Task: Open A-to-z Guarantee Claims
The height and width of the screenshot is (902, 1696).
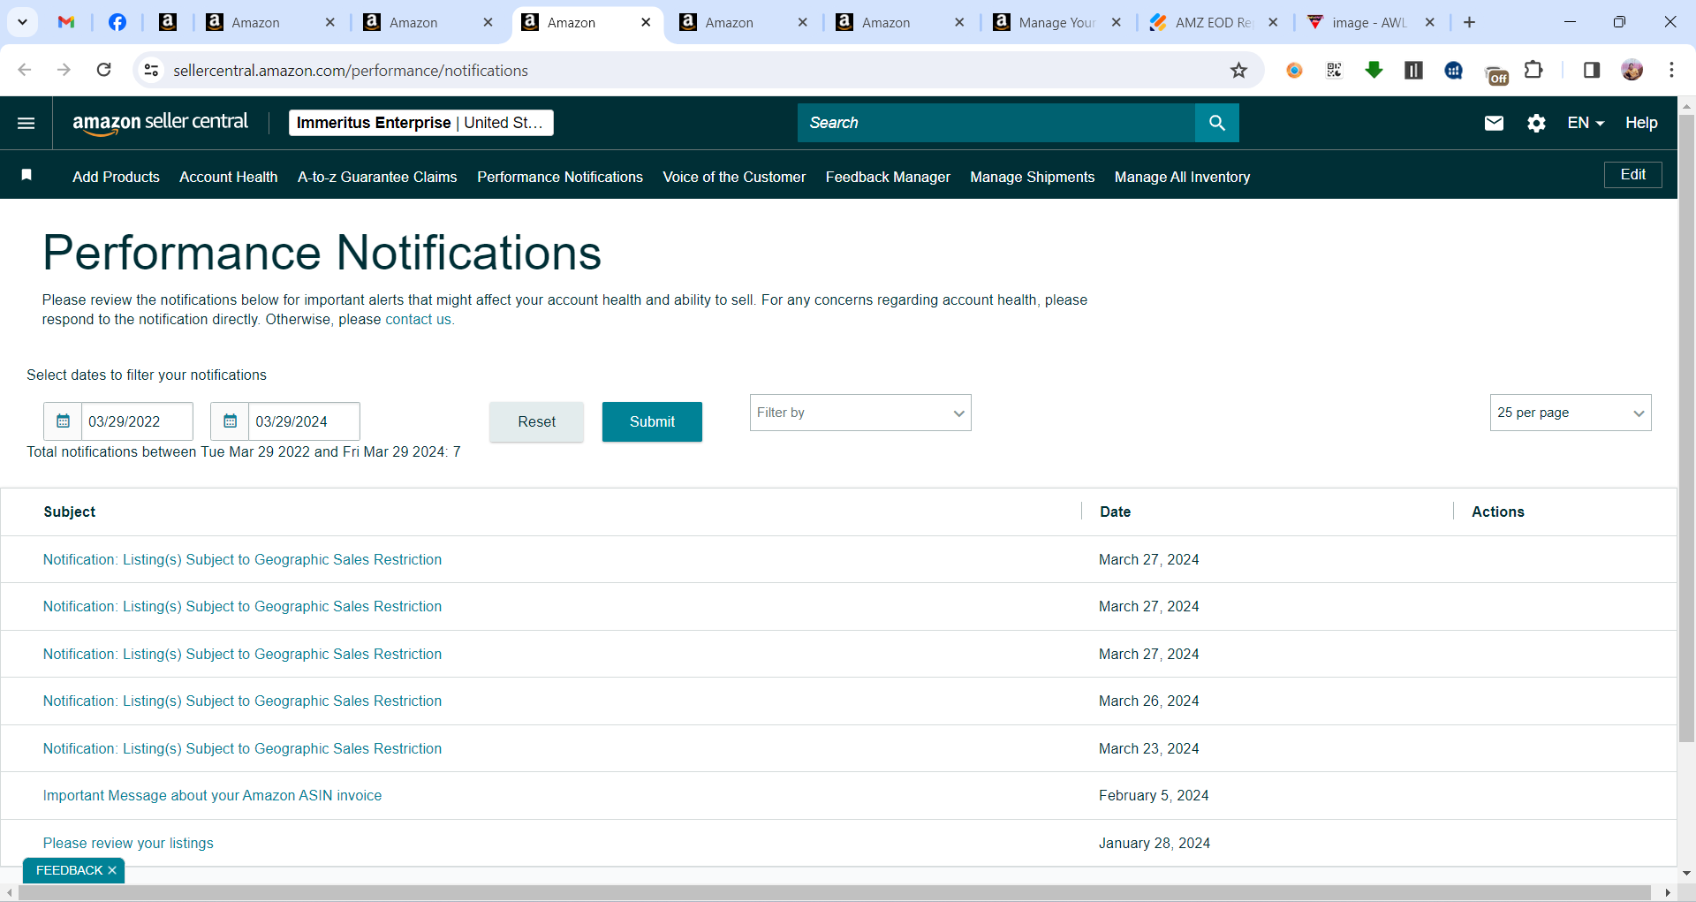Action: click(377, 177)
